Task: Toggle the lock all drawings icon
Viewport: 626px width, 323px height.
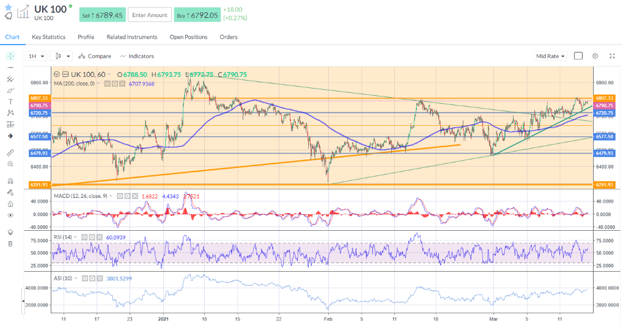Action: (10, 203)
